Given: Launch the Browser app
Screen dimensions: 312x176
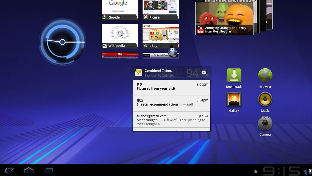Looking at the screenshot, I should coord(265,78).
